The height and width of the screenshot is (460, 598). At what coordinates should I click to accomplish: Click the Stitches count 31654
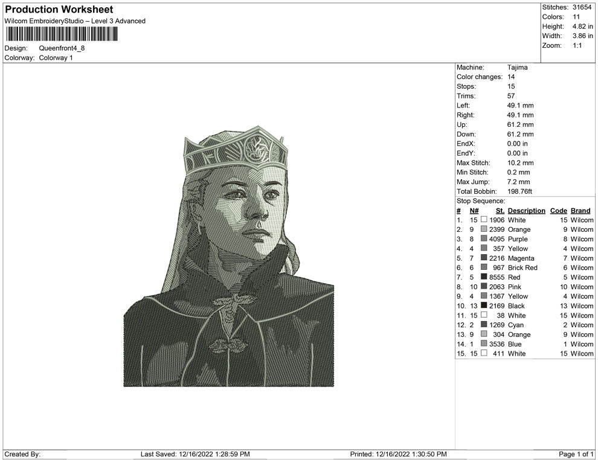582,7
